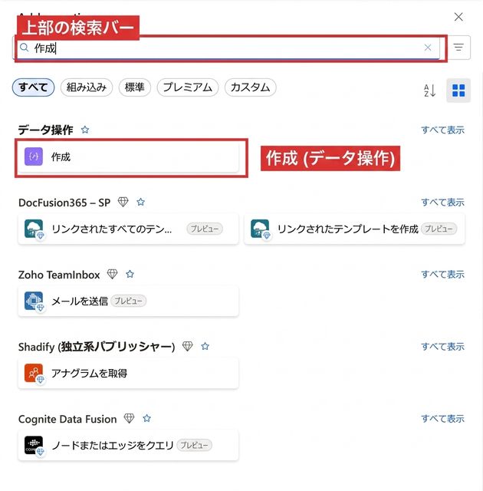Click the Zoho TeamInbox premium diamond icon
Image resolution: width=483 pixels, height=491 pixels.
coord(112,275)
